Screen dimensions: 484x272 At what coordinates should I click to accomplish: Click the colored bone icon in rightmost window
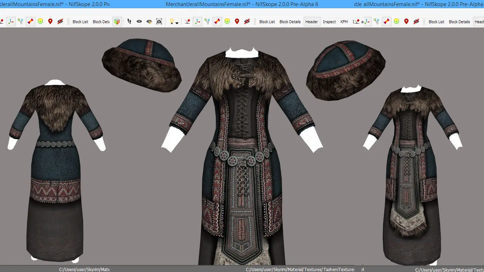387,22
